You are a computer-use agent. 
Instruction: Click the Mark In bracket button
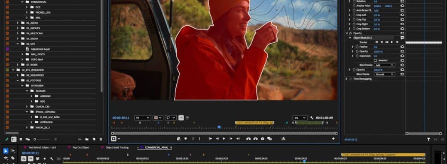(x=193, y=139)
